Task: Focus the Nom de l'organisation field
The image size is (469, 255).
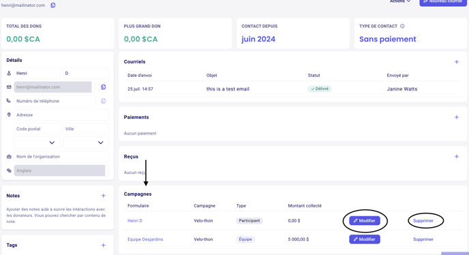Action: pyautogui.click(x=61, y=156)
